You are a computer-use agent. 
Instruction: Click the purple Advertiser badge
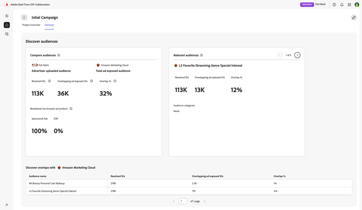click(307, 4)
